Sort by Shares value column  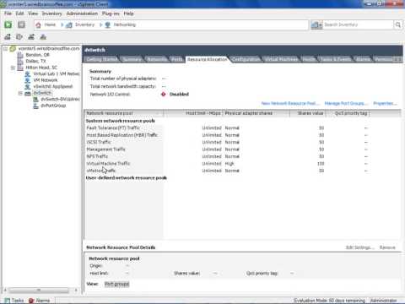pos(308,113)
